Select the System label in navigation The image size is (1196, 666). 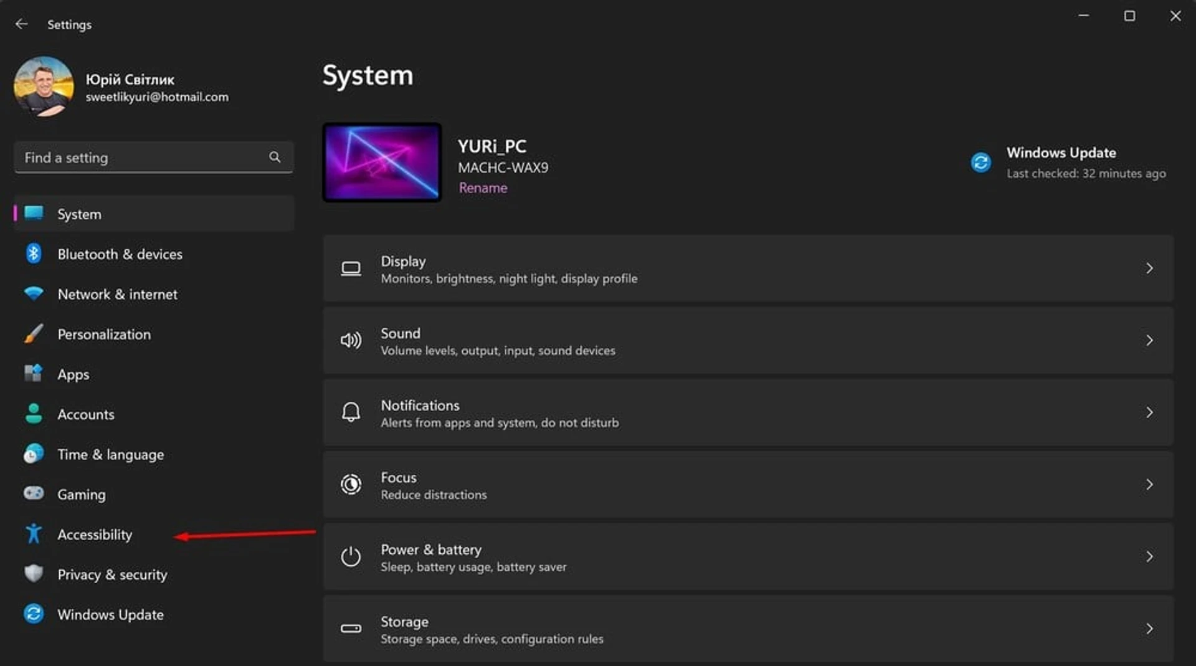click(79, 214)
